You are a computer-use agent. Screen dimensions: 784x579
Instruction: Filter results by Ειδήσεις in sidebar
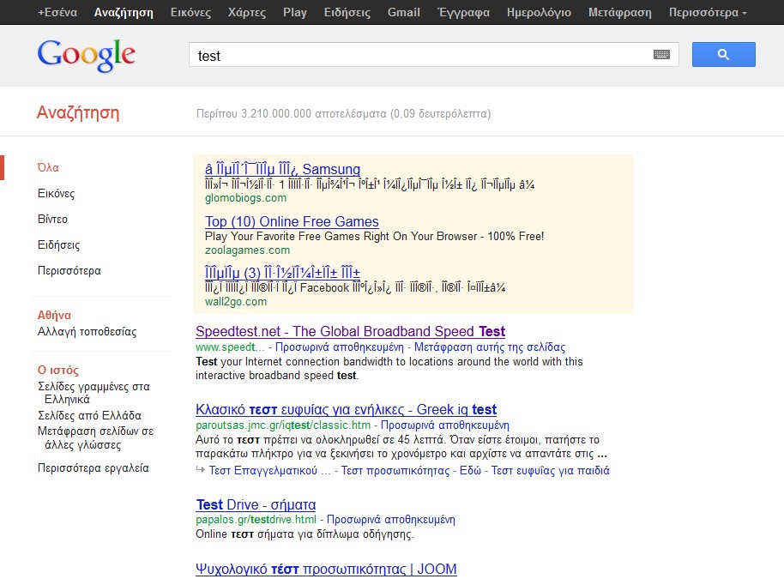pos(58,245)
